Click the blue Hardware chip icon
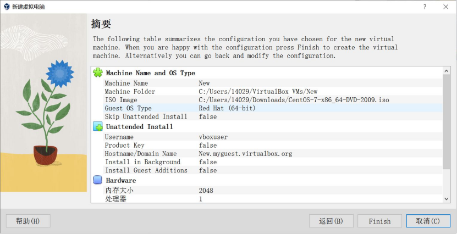Screen dimensions: 457x234 pos(98,180)
